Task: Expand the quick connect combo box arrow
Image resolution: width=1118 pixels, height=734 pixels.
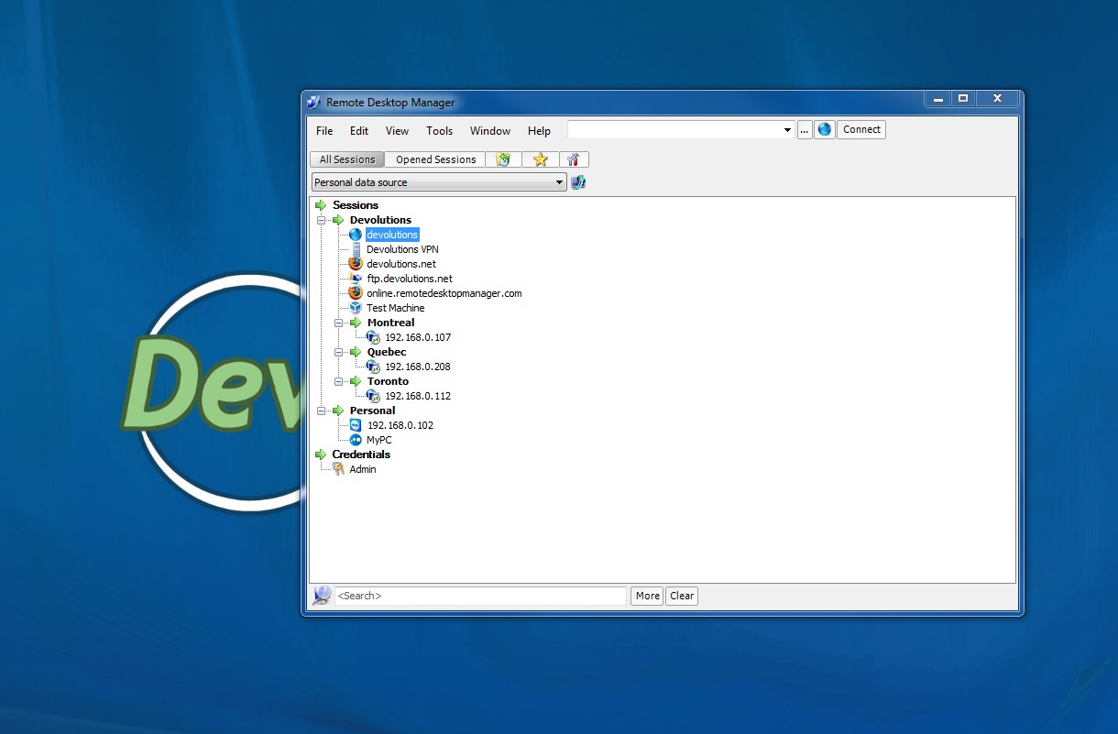Action: coord(788,130)
